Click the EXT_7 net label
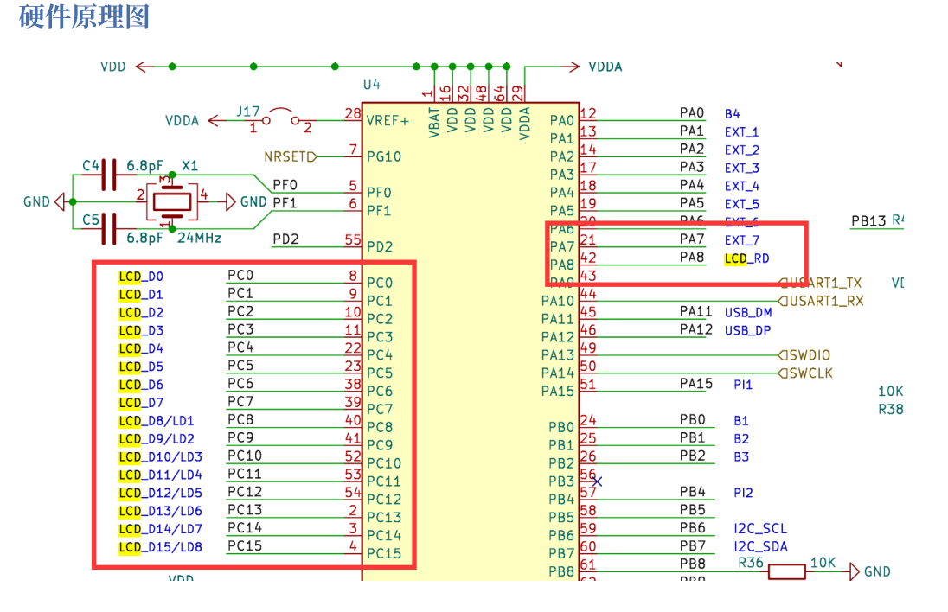The image size is (948, 612). pyautogui.click(x=742, y=240)
